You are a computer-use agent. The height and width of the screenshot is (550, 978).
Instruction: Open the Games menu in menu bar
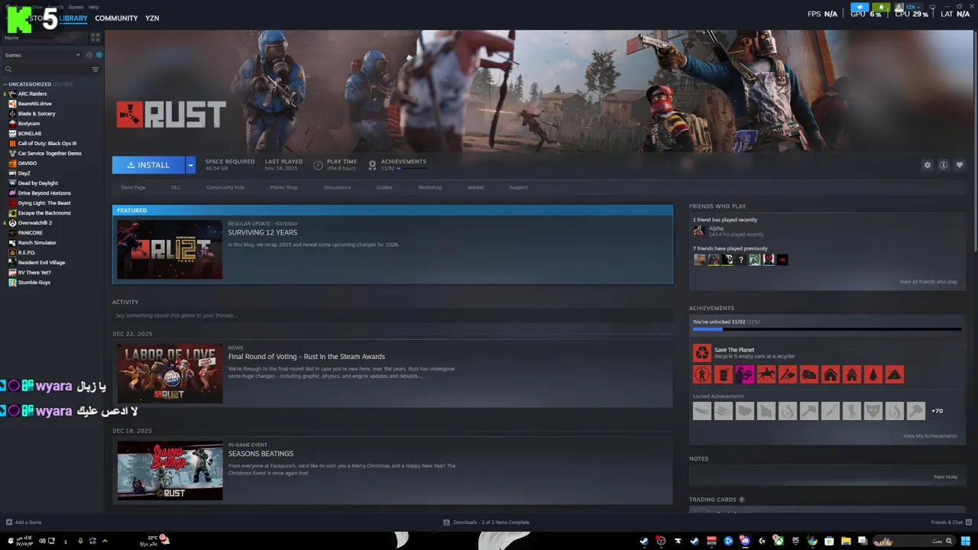tap(76, 7)
